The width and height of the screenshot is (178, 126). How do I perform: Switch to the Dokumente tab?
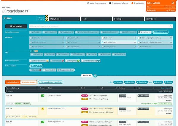click(x=63, y=19)
